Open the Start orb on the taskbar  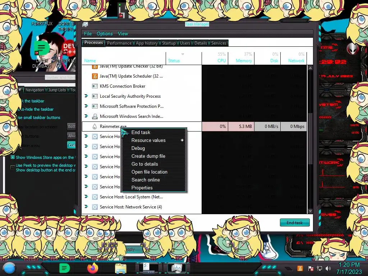[x=9, y=268]
